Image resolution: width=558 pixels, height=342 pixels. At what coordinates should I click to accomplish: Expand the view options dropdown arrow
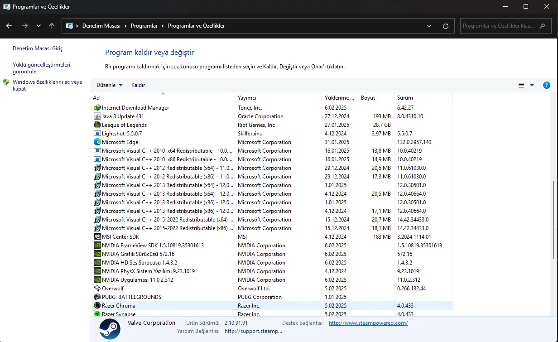[532, 85]
